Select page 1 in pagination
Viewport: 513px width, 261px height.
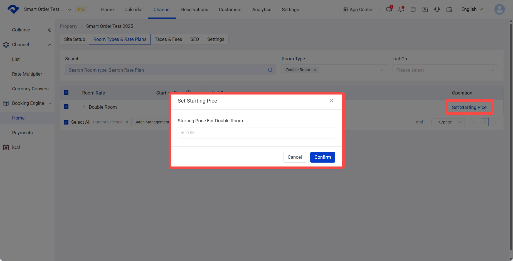pyautogui.click(x=485, y=122)
